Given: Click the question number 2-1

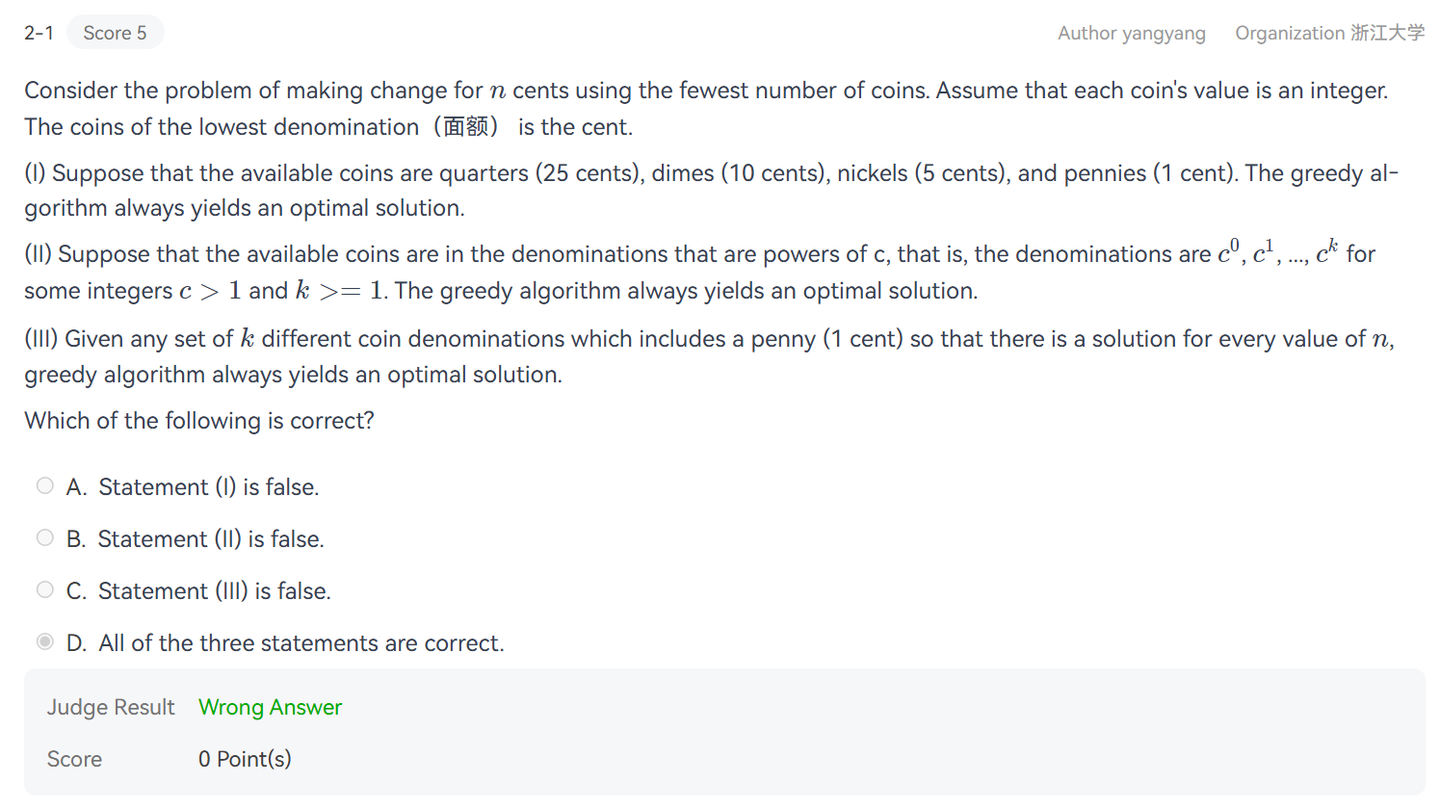Looking at the screenshot, I should [x=39, y=33].
